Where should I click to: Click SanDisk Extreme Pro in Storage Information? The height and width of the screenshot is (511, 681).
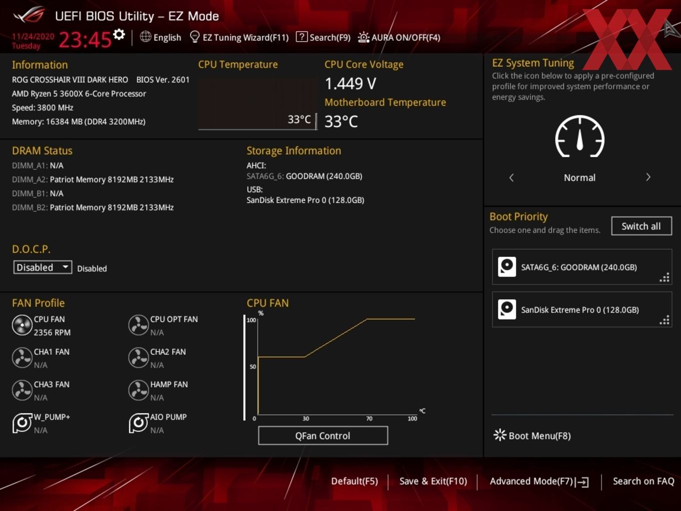pyautogui.click(x=305, y=200)
